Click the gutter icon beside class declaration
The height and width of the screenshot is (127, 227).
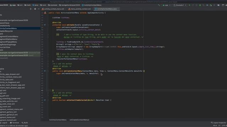coord(45,13)
